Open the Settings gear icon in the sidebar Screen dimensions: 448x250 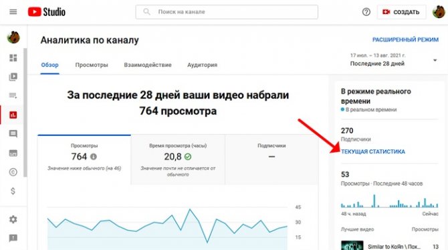pos(13,219)
